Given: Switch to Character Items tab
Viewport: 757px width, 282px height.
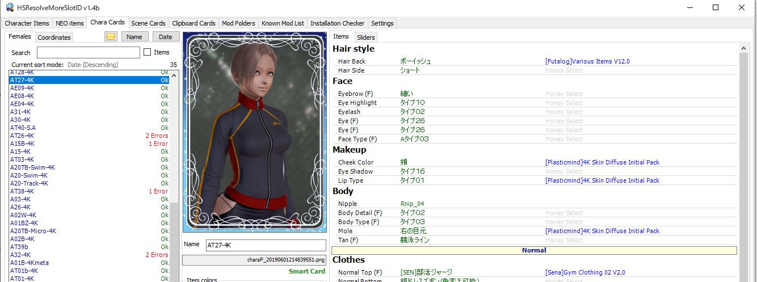Looking at the screenshot, I should pyautogui.click(x=27, y=23).
